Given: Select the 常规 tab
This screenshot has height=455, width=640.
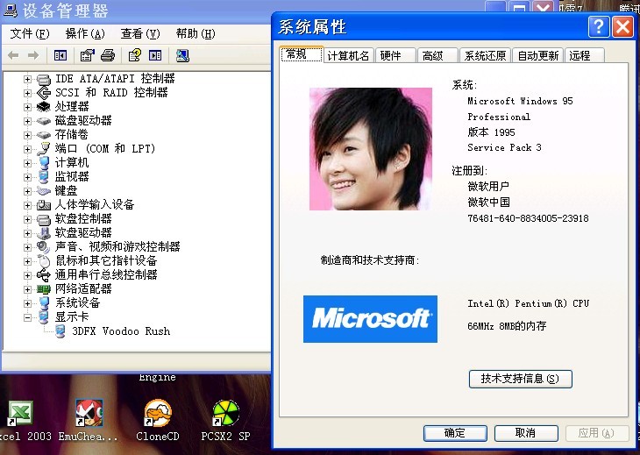Looking at the screenshot, I should click(302, 54).
